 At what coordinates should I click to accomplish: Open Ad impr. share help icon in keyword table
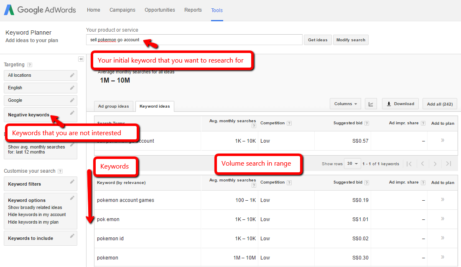tap(423, 182)
